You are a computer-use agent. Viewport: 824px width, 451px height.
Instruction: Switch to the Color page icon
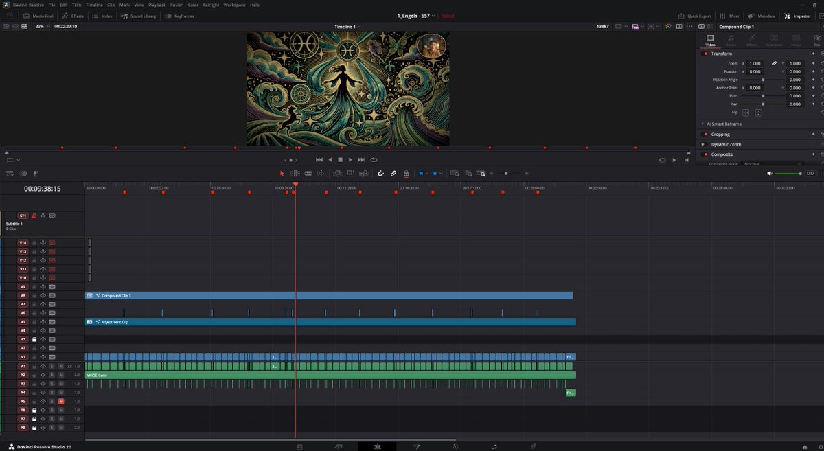(x=455, y=446)
